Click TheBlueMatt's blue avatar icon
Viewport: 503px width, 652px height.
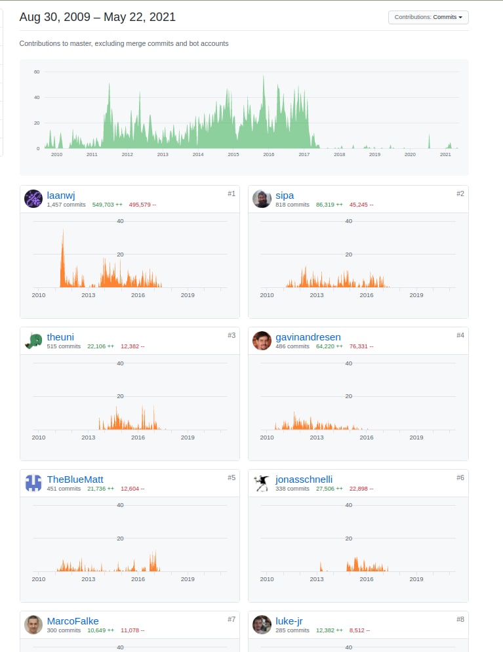tap(33, 483)
